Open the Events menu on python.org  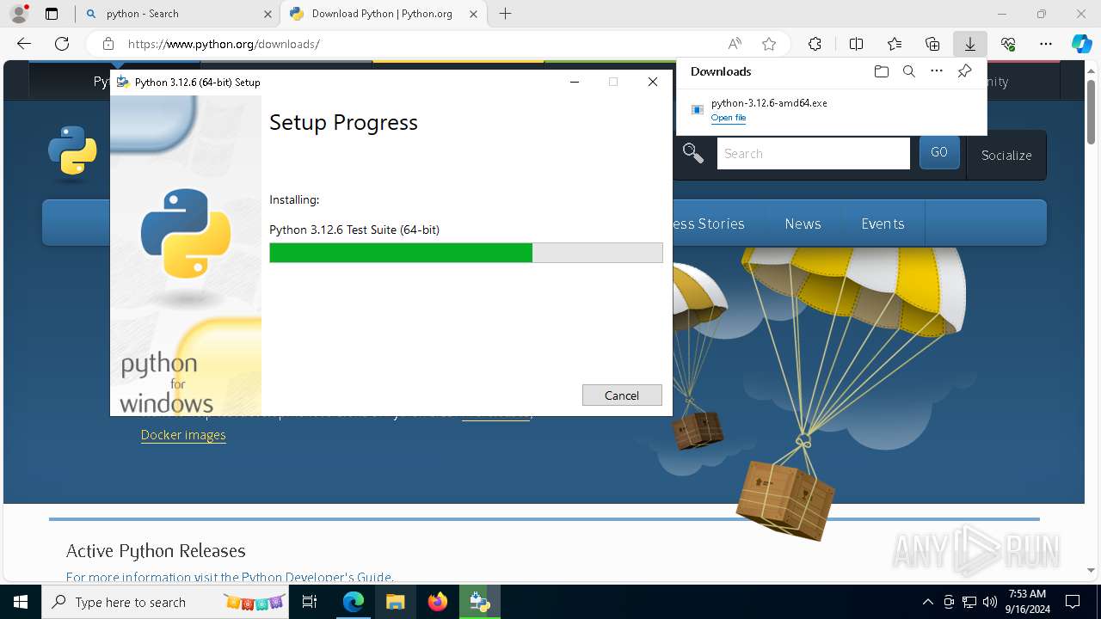[883, 224]
